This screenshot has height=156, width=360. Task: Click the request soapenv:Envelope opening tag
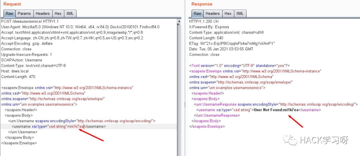tap(67, 88)
